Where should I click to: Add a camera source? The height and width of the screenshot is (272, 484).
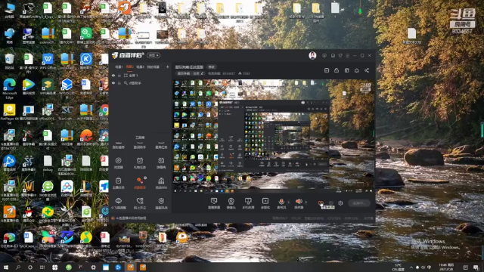point(231,203)
